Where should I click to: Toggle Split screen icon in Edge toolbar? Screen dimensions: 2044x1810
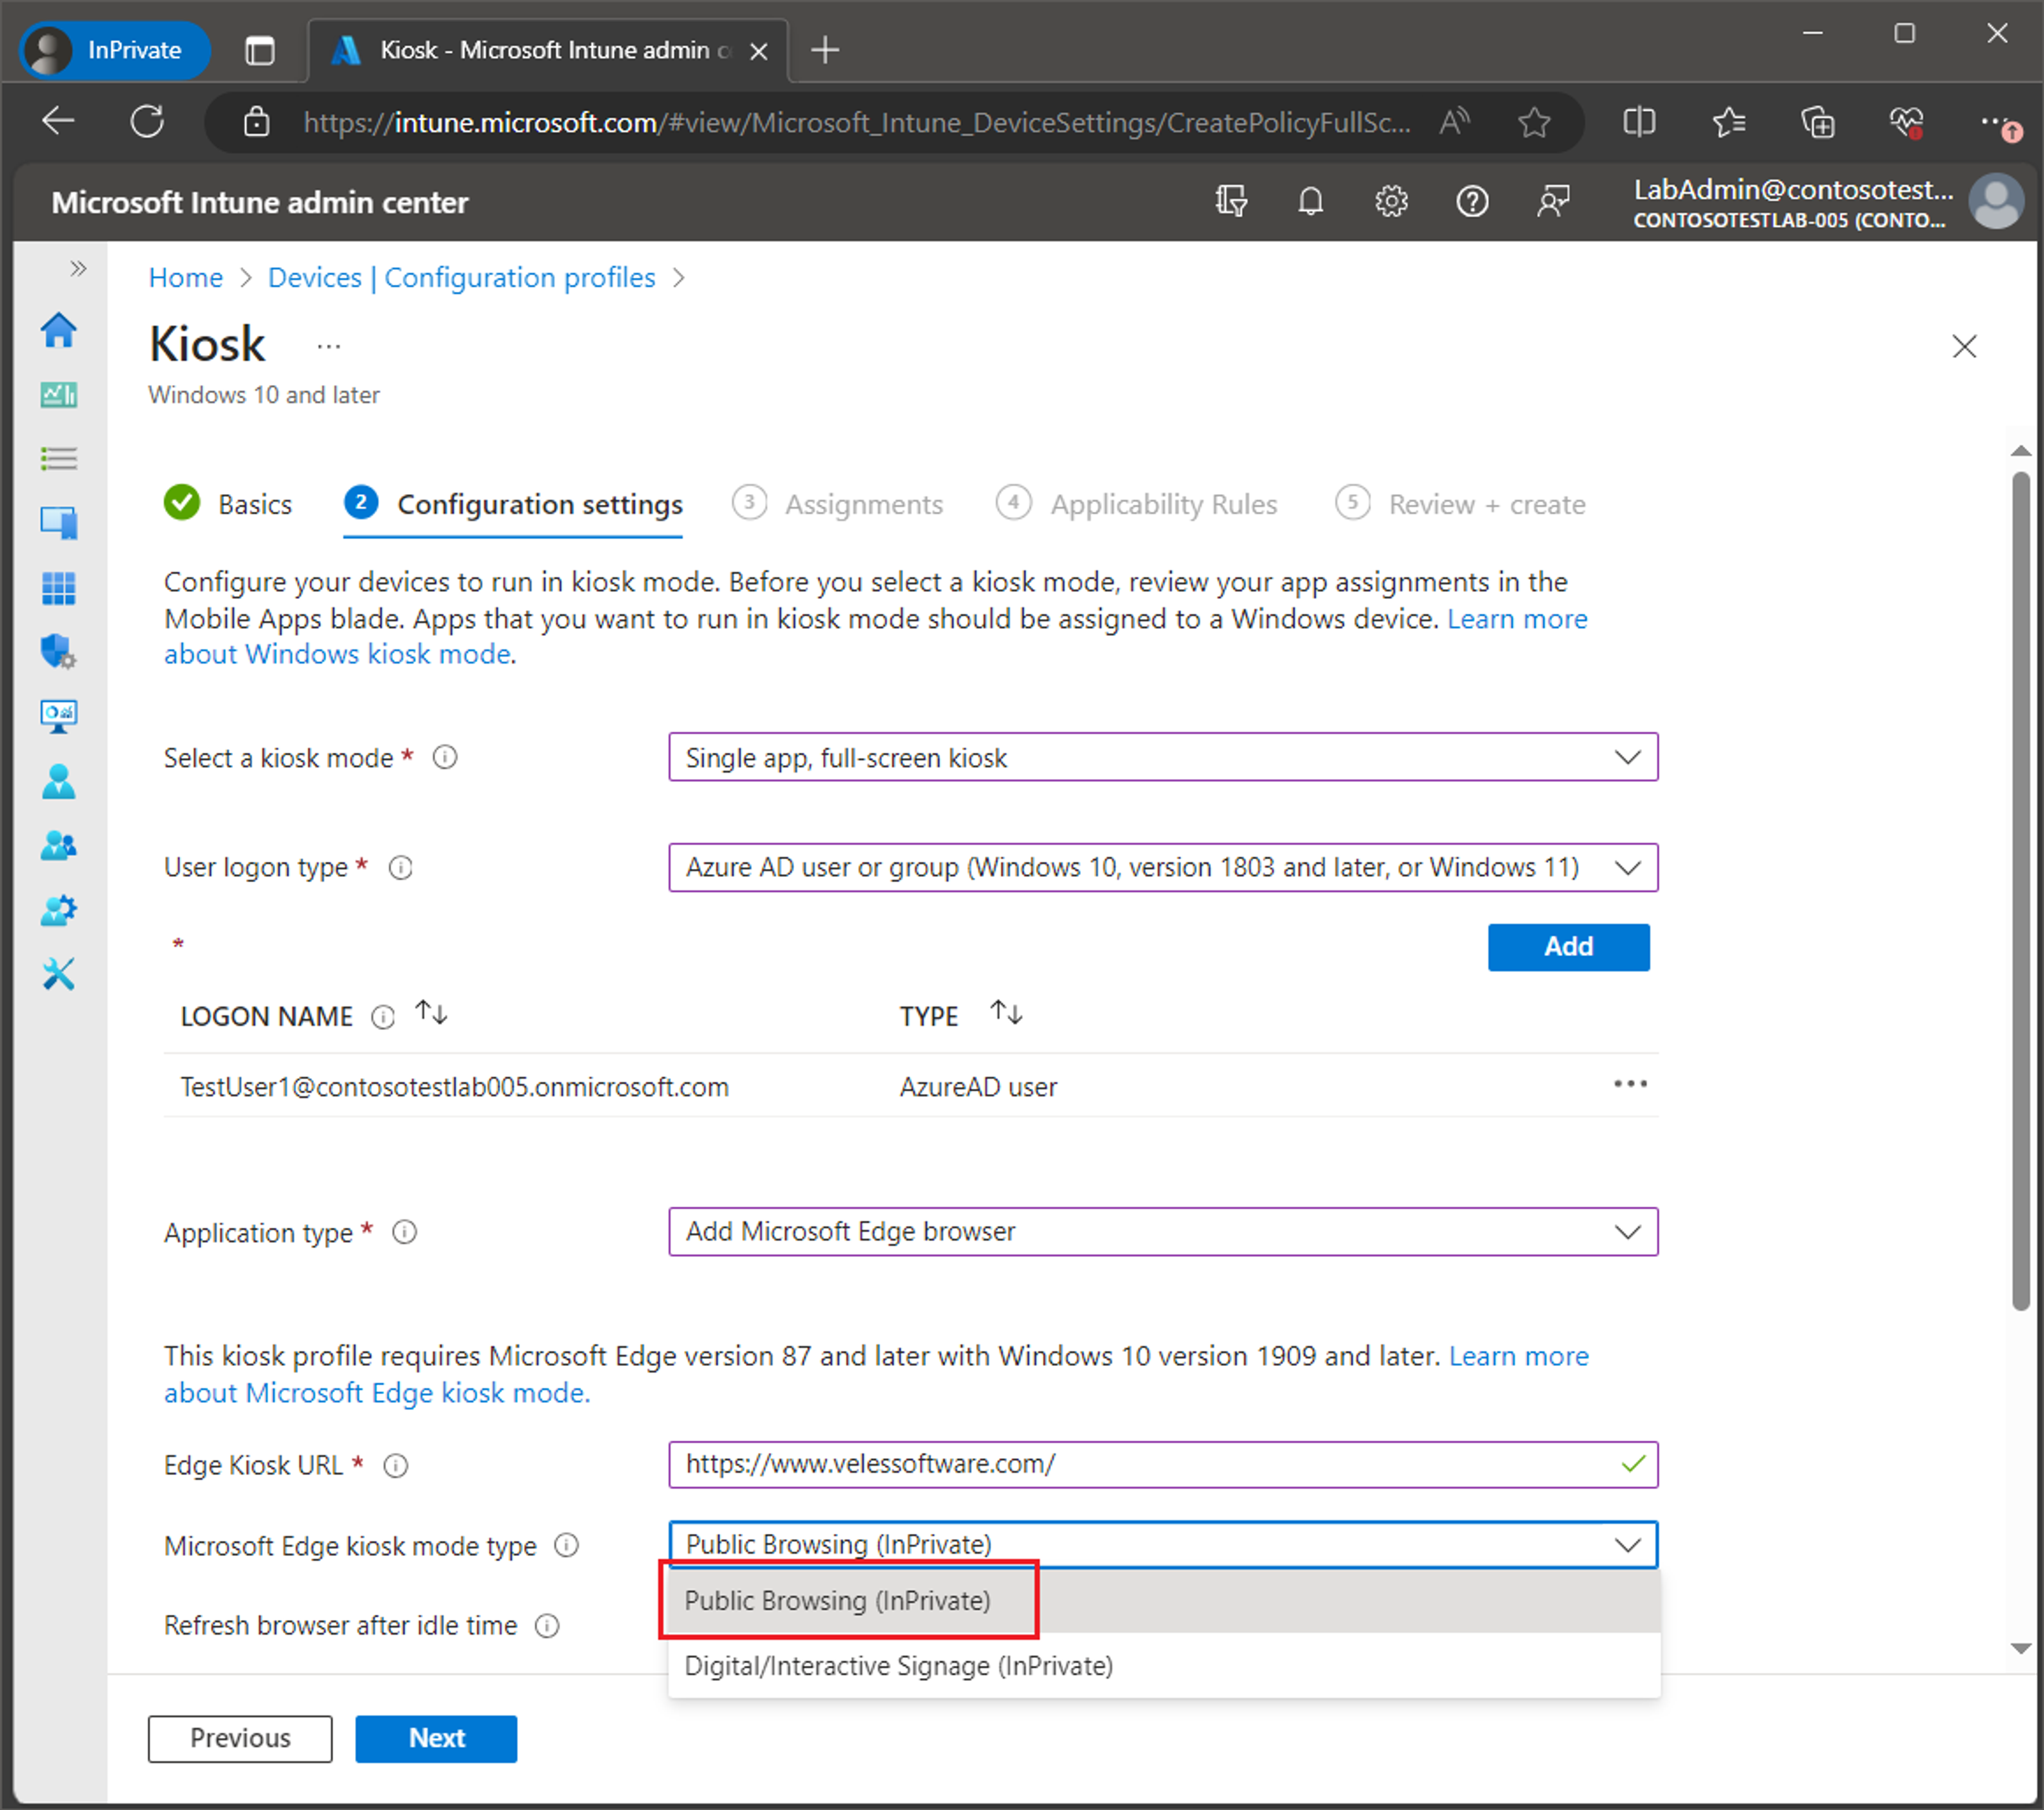pyautogui.click(x=1639, y=122)
